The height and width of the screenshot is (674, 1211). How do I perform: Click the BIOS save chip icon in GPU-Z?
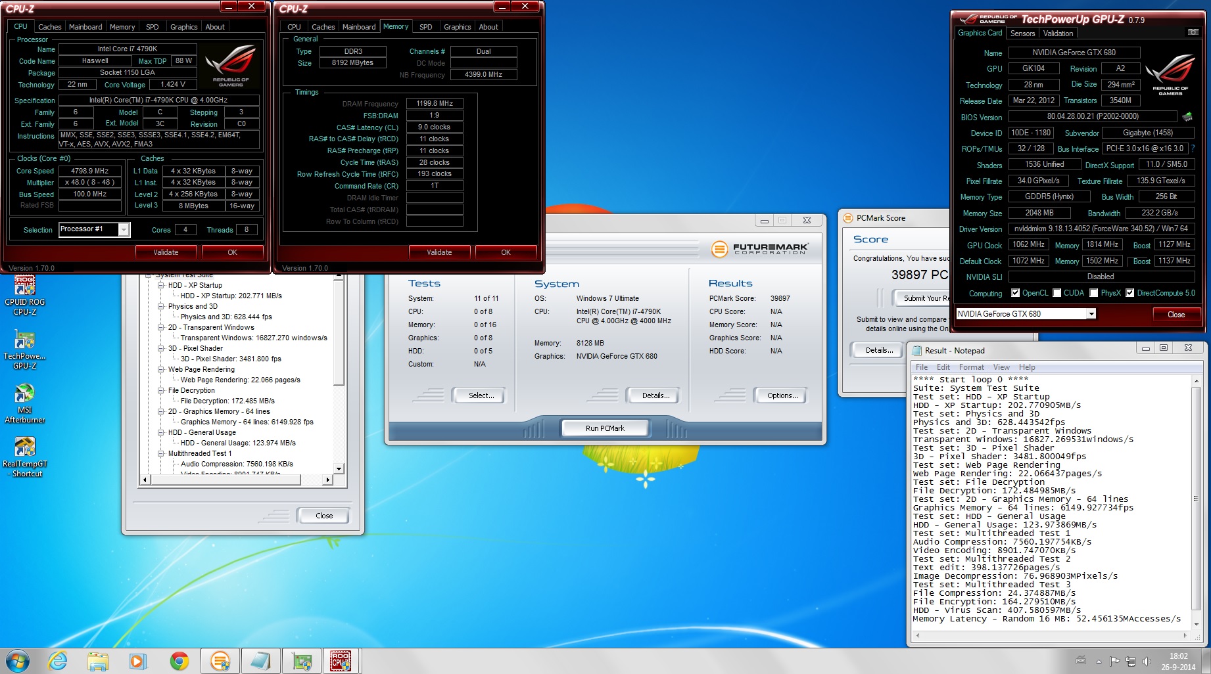pos(1187,116)
